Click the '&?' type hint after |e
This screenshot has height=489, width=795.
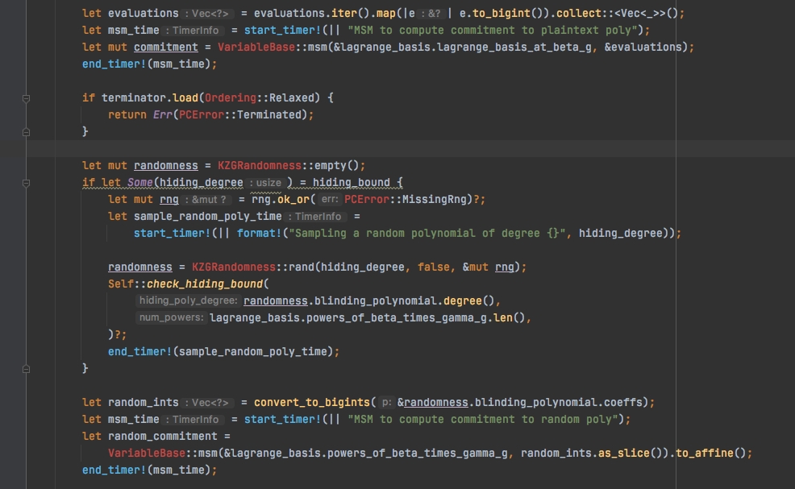coord(431,14)
